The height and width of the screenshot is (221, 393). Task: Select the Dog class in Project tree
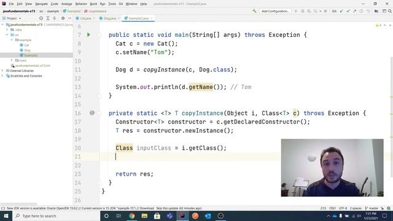pyautogui.click(x=27, y=50)
